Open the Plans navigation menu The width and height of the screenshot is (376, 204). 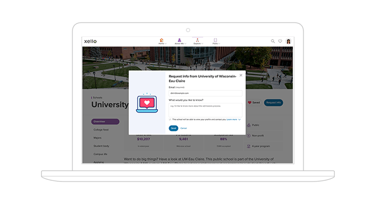point(216,41)
